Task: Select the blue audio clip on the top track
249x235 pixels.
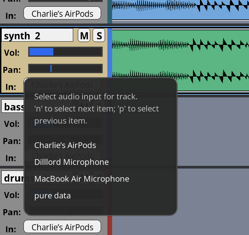Action: point(181,10)
